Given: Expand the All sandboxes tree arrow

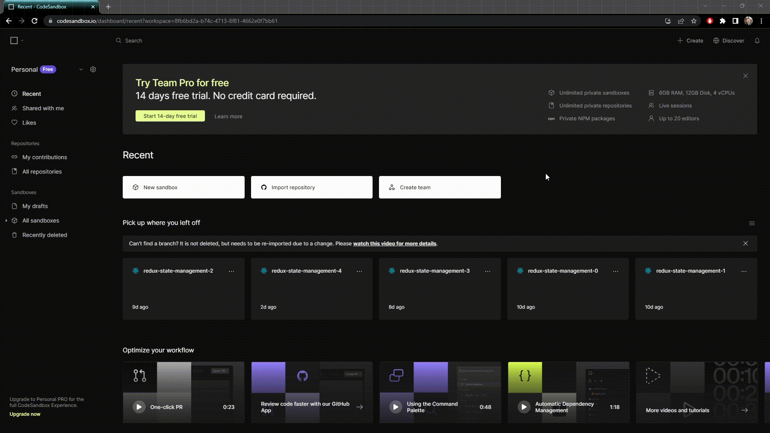Looking at the screenshot, I should pos(6,221).
